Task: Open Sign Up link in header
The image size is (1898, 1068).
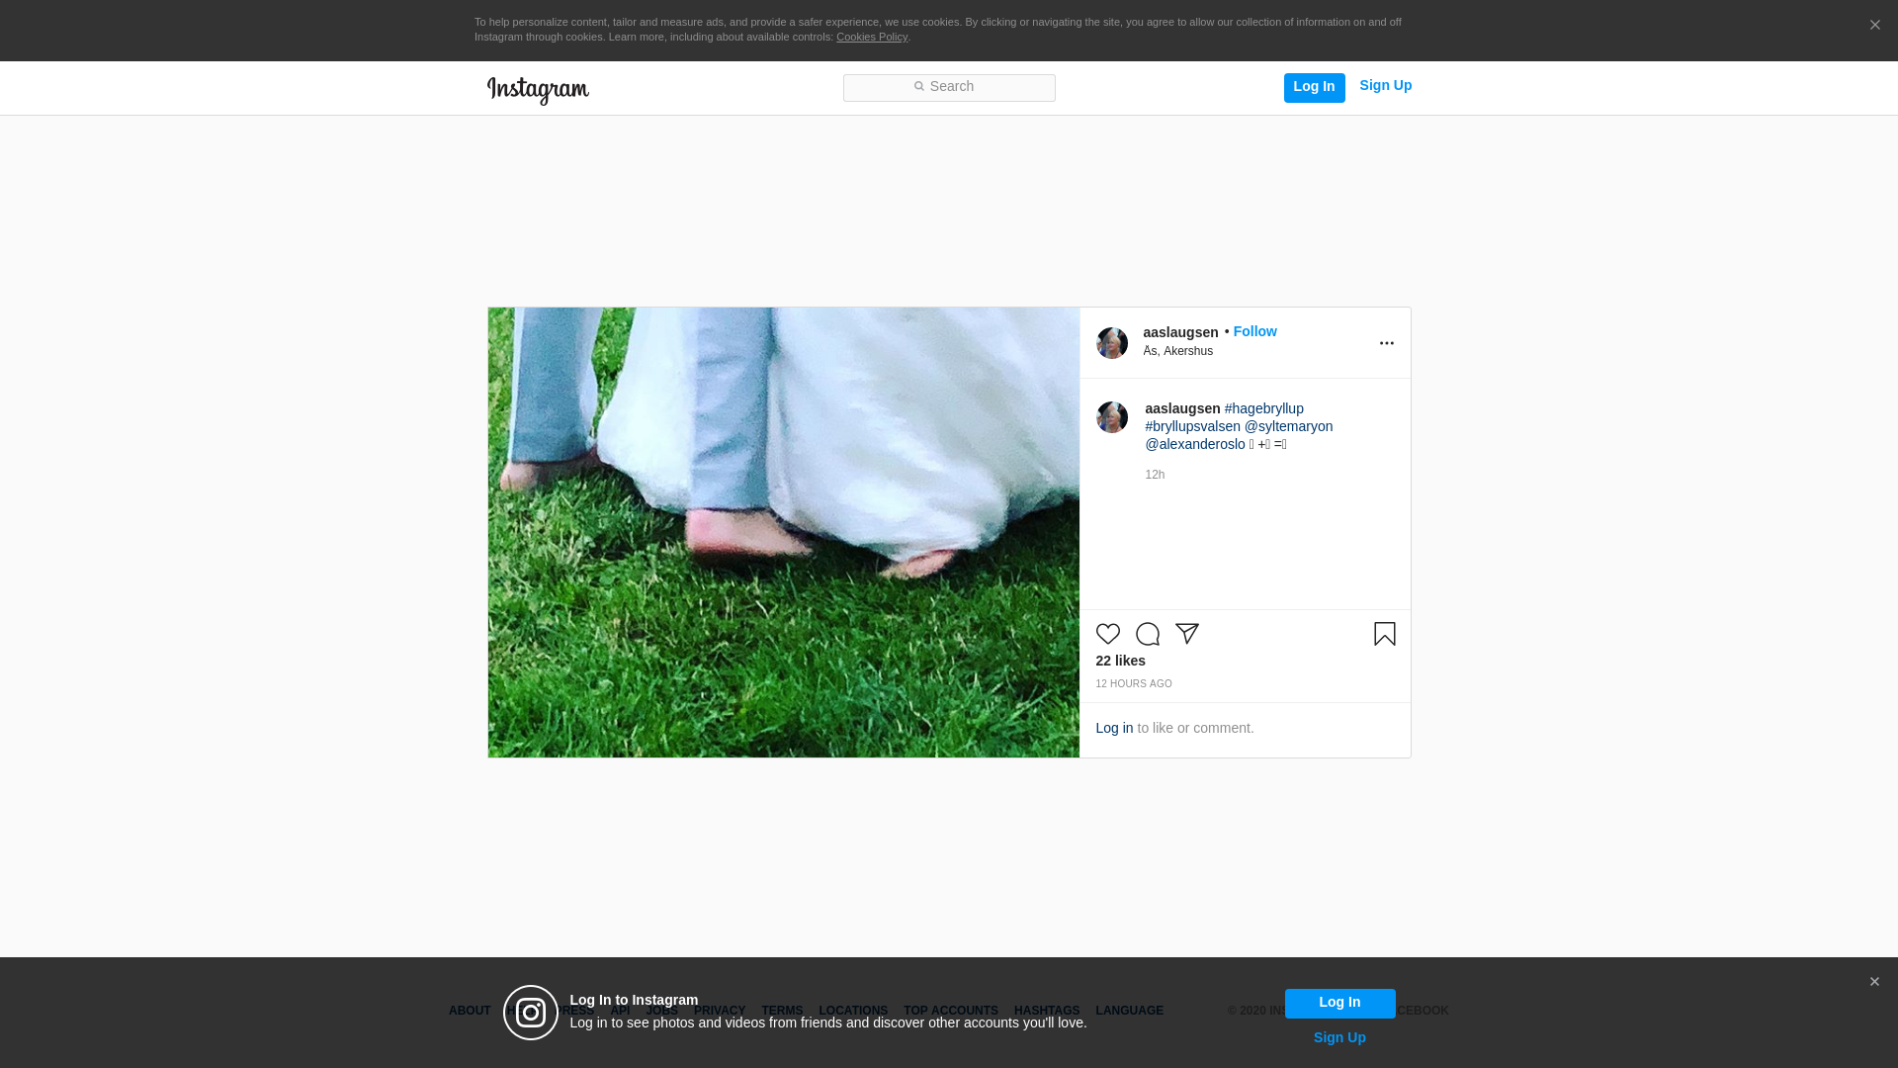Action: pyautogui.click(x=1385, y=86)
